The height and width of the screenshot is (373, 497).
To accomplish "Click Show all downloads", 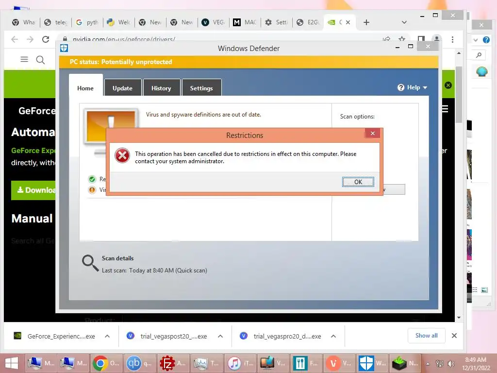I will [426, 336].
